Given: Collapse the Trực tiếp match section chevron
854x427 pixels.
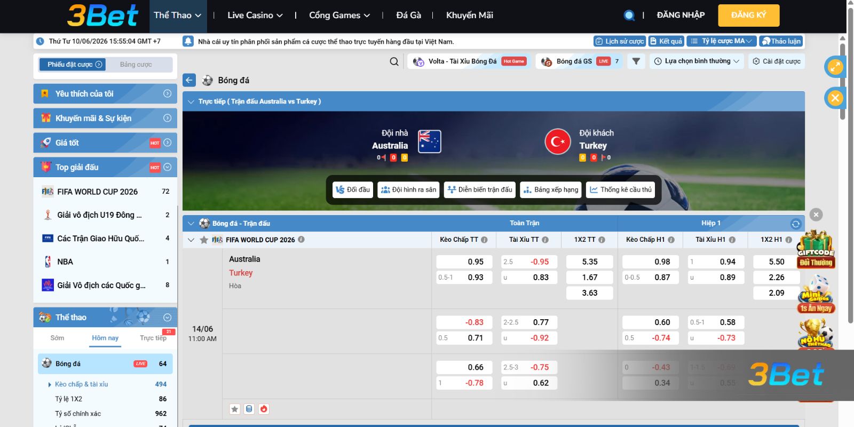Looking at the screenshot, I should tap(191, 101).
